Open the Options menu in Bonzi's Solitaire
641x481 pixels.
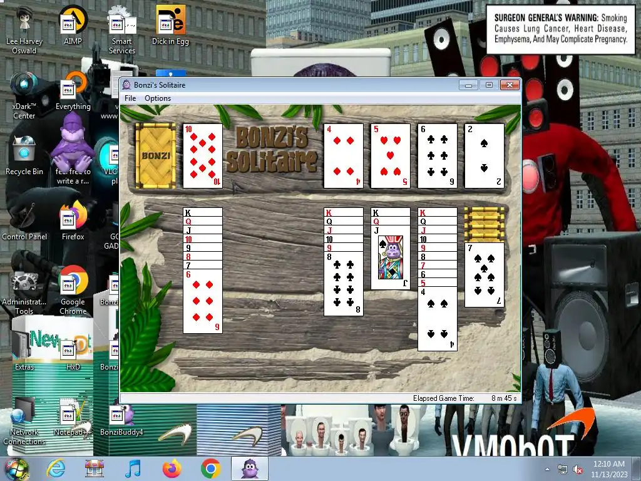(157, 98)
